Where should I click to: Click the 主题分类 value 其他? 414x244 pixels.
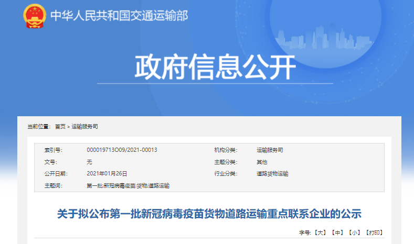(262, 162)
